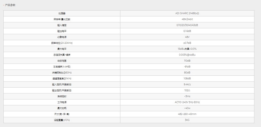This screenshot has width=261, height=127.
Task: Click the 输入增益 row label
Action: coord(62,25)
